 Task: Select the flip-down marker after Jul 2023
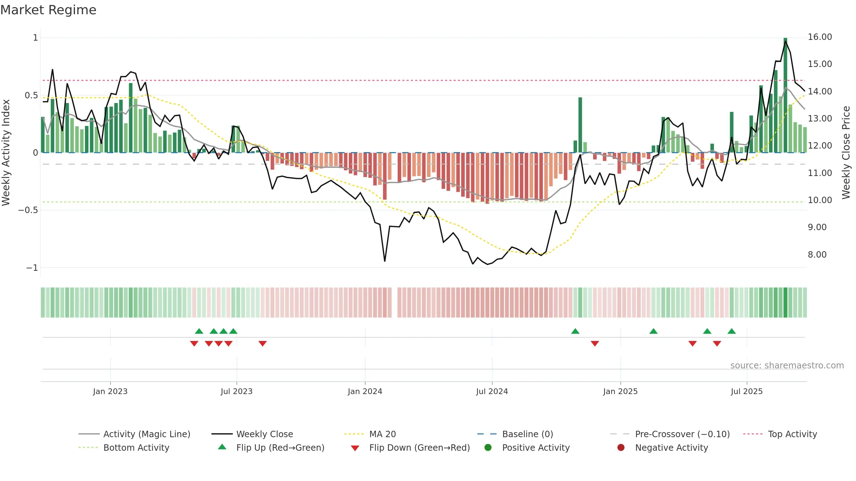click(x=263, y=343)
